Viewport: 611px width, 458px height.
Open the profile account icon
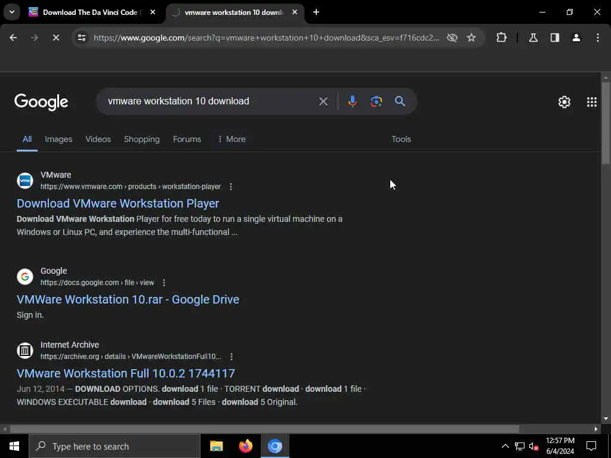[576, 38]
